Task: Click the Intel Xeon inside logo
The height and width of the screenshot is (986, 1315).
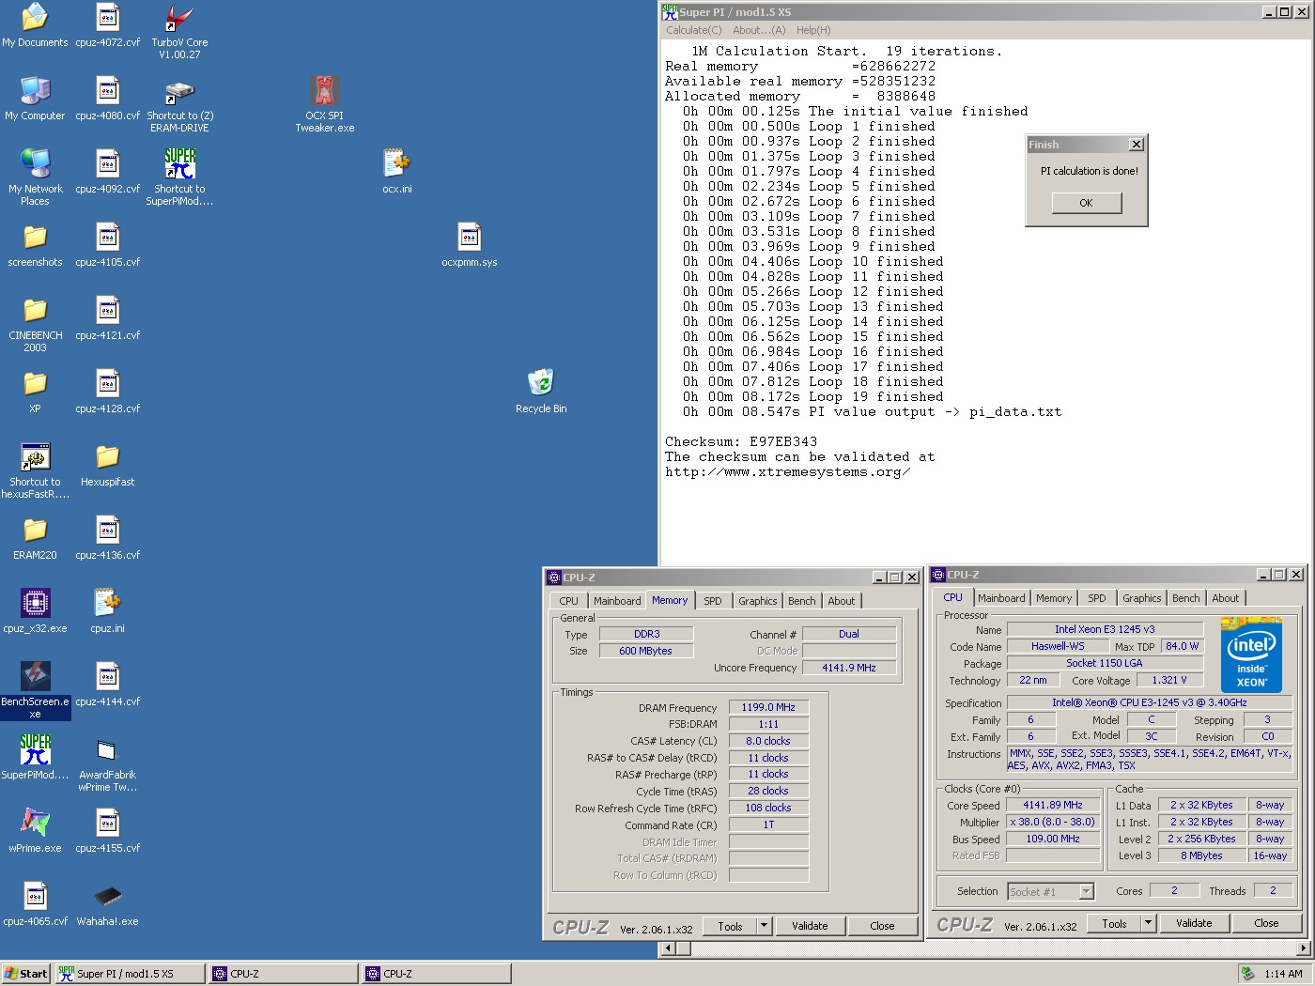Action: [x=1251, y=655]
